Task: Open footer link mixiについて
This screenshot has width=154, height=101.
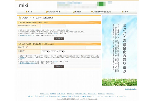Action: click(x=44, y=94)
